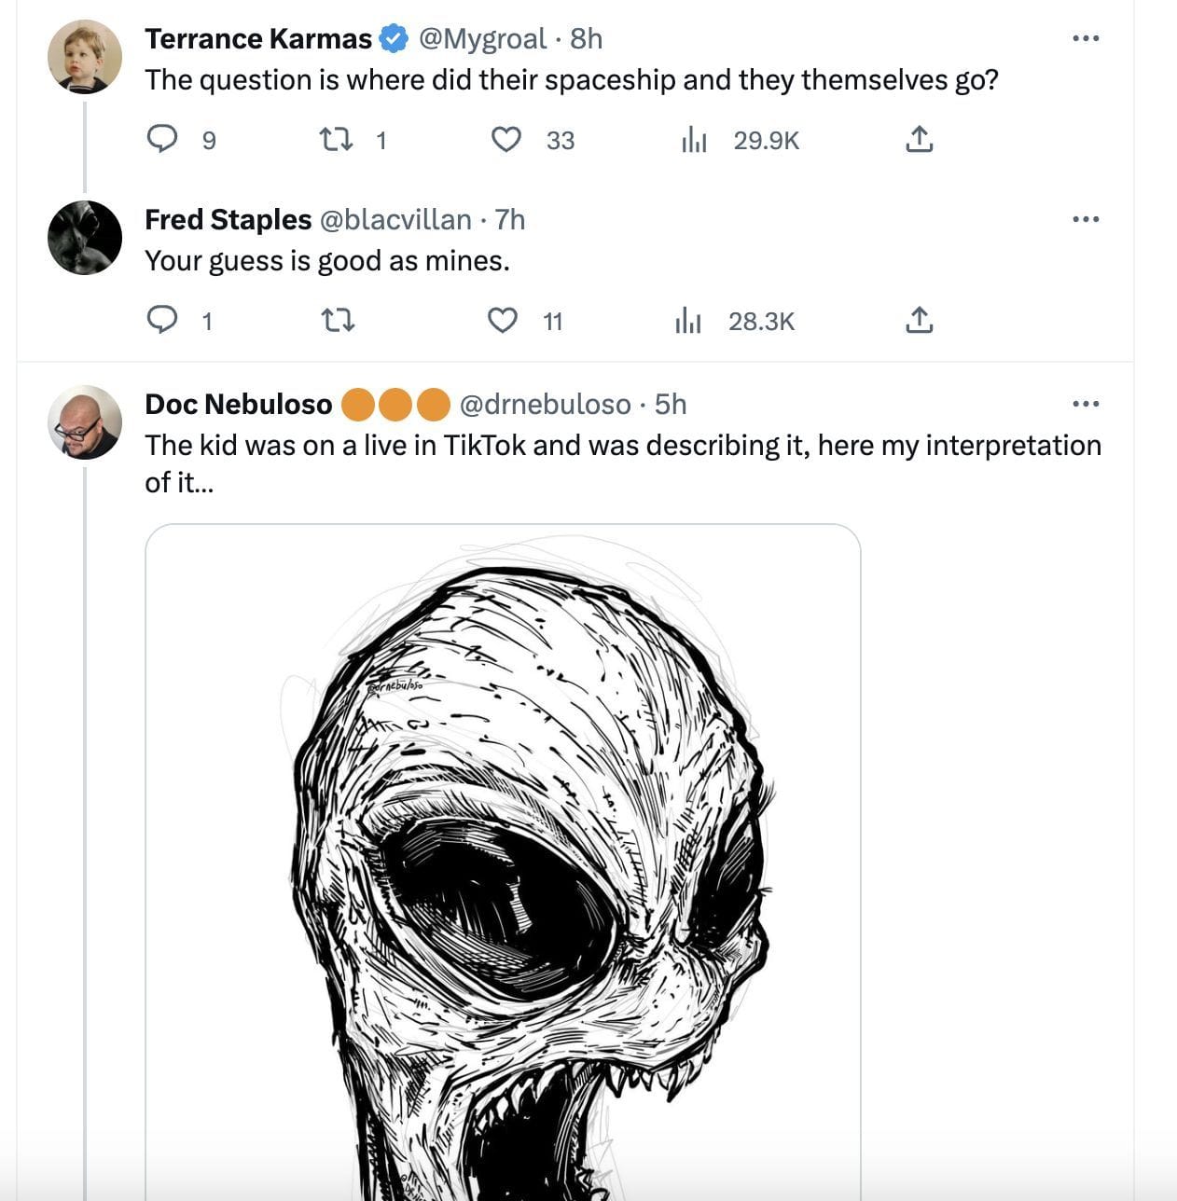Open Terrance Karmas's profile picture
The image size is (1177, 1201).
pyautogui.click(x=85, y=57)
